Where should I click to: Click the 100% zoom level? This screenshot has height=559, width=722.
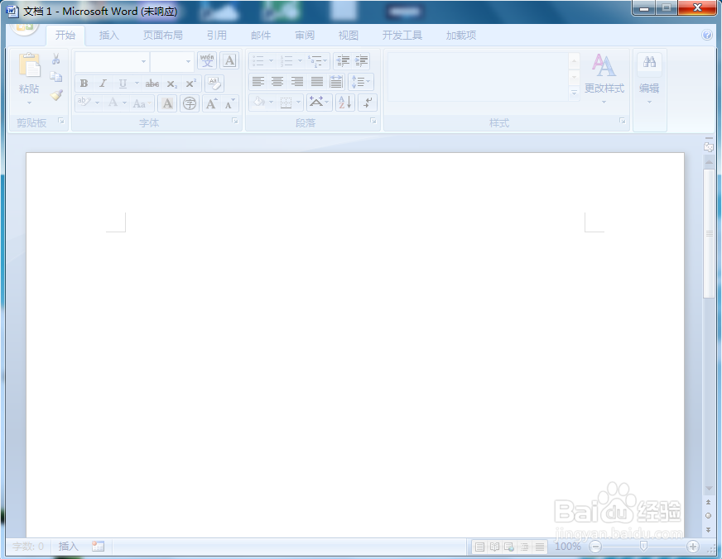coord(568,546)
